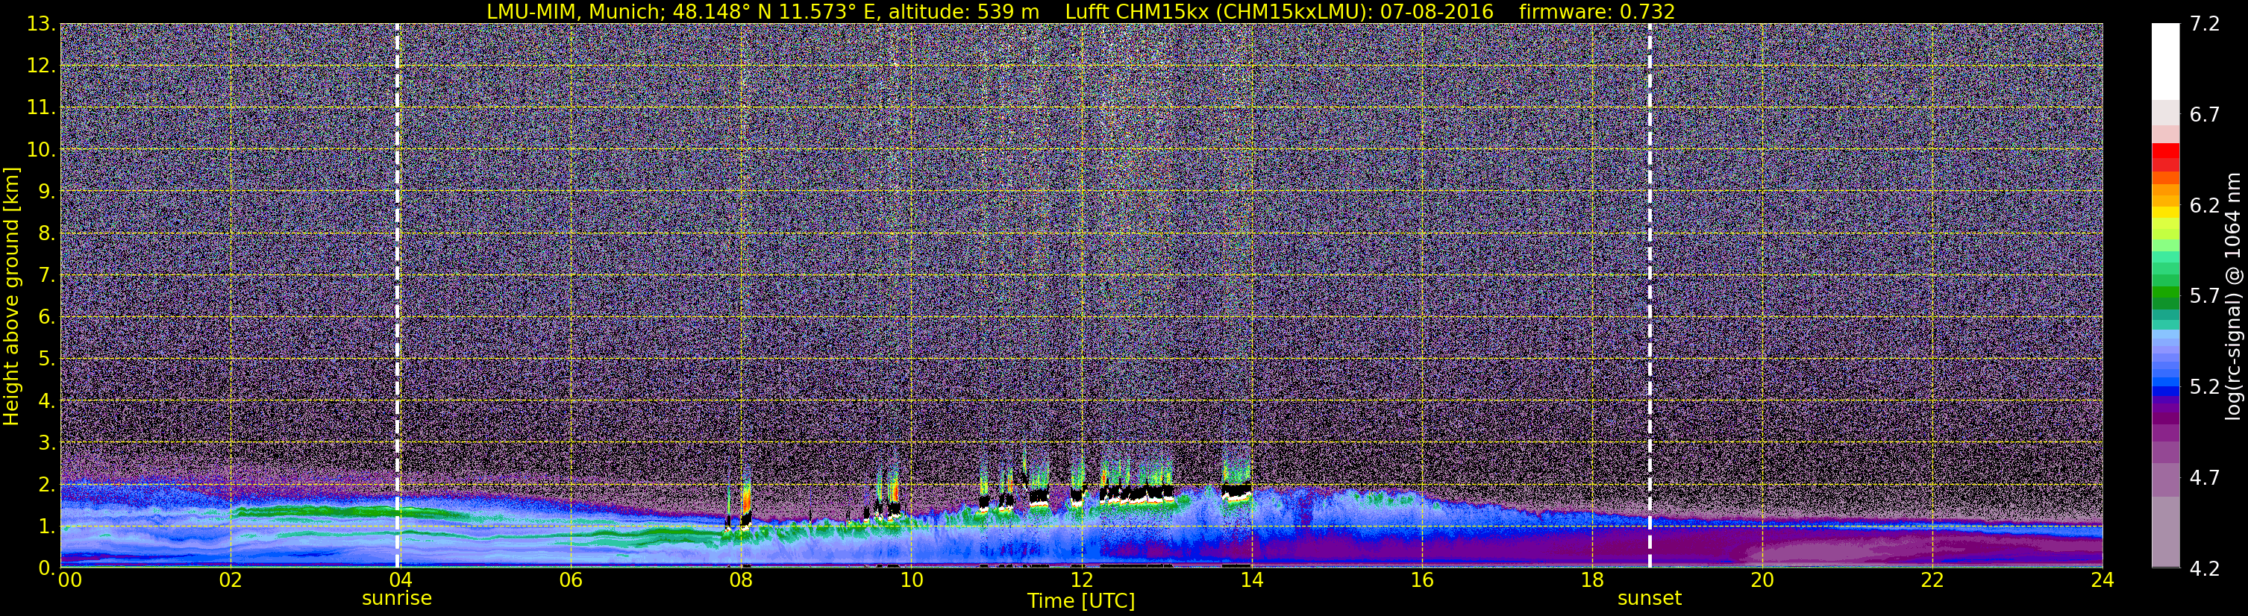Click the time axis tick '06'
The width and height of the screenshot is (2248, 616).
(x=571, y=580)
